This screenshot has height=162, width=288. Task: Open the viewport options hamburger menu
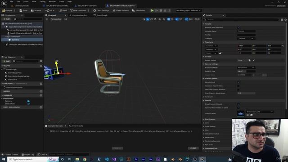pyautogui.click(x=47, y=19)
